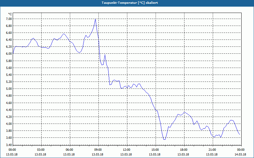
Task: Click the 7,00 y-axis value
Action: (x=9, y=19)
